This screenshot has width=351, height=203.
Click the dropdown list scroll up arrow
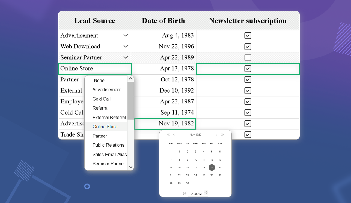[131, 79]
